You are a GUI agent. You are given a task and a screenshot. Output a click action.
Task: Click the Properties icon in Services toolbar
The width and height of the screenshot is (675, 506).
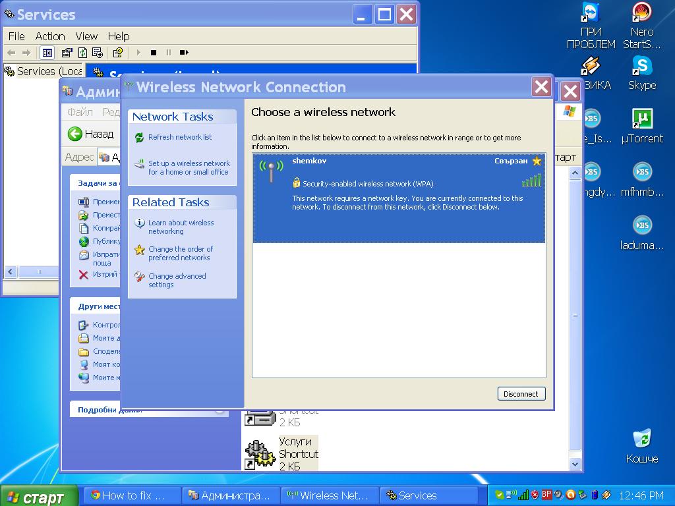click(x=67, y=53)
